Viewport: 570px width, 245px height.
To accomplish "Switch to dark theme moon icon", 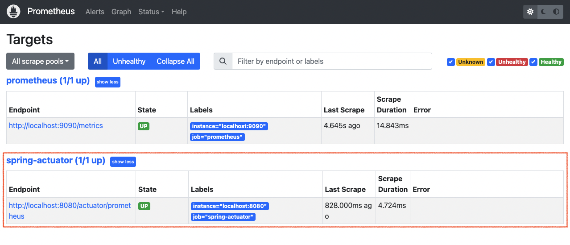I will tap(544, 12).
